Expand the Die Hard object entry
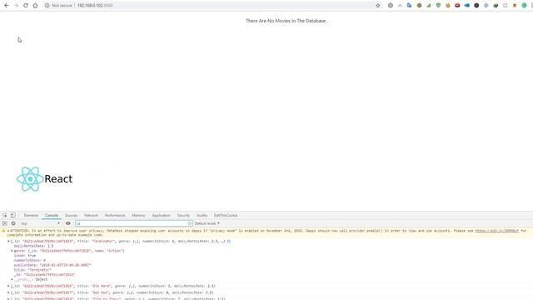This screenshot has width=533, height=300. [8, 286]
